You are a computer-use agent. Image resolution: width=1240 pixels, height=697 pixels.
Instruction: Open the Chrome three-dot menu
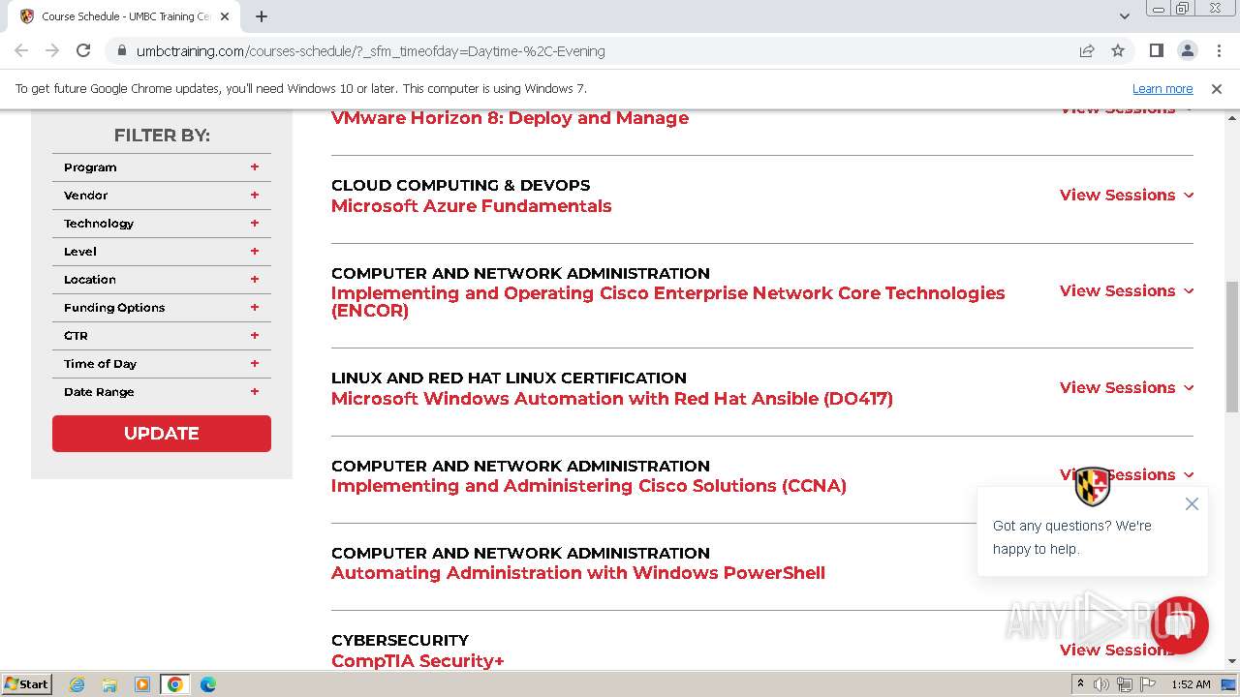(x=1218, y=50)
